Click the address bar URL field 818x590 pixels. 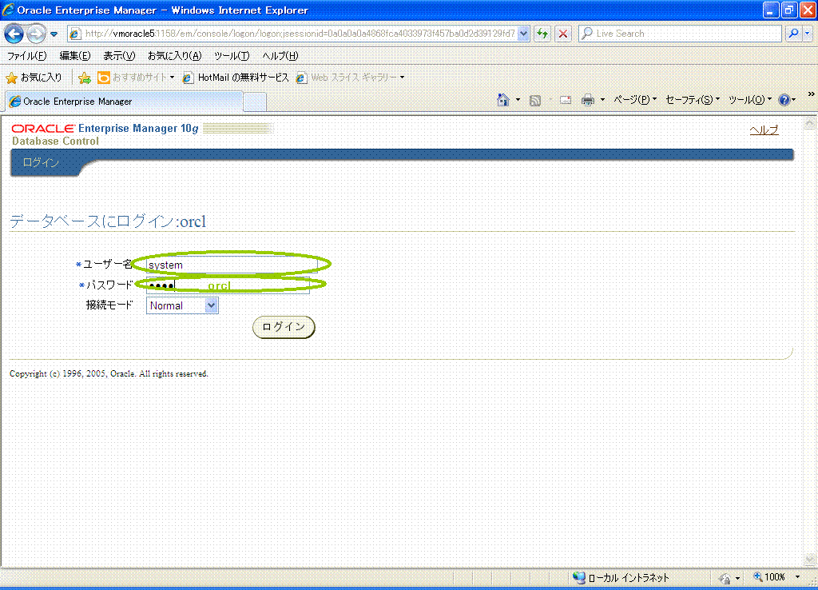point(300,34)
